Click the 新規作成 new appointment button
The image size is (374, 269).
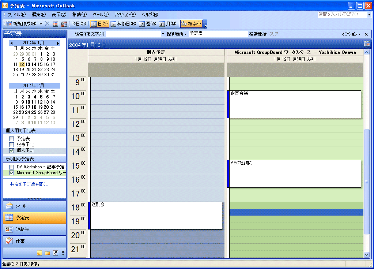(x=21, y=24)
